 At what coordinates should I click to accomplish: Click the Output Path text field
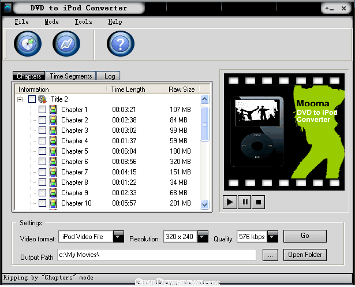click(x=156, y=255)
